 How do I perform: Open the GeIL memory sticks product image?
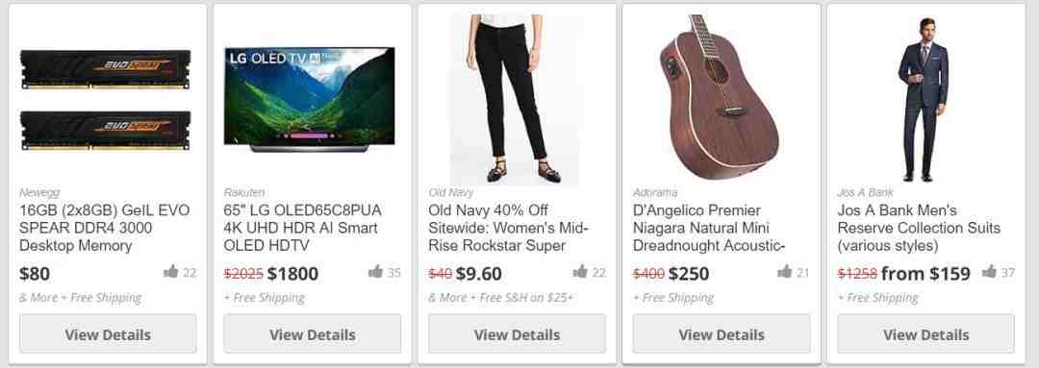pos(106,99)
